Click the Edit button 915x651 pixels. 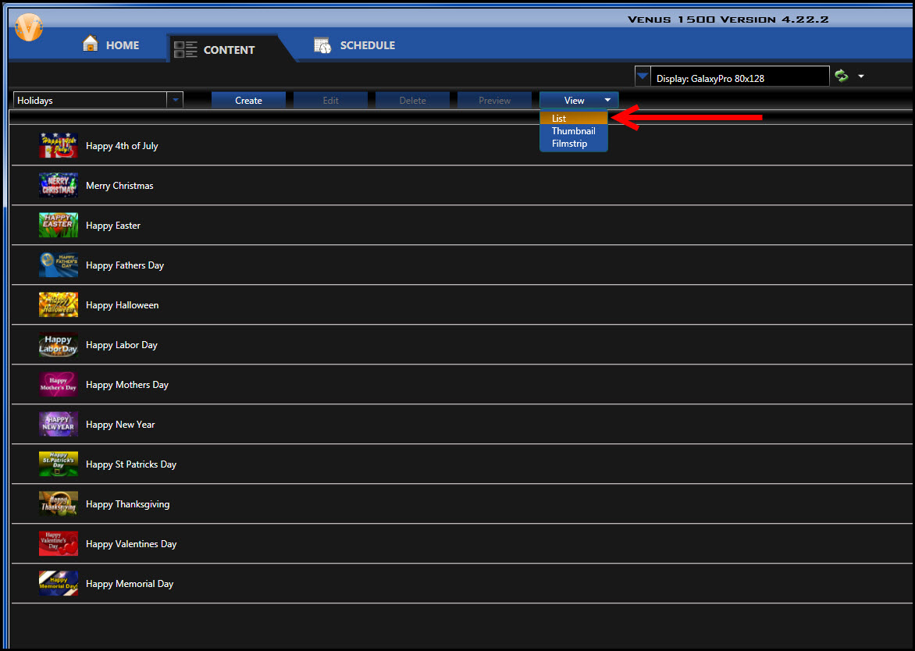click(x=330, y=100)
